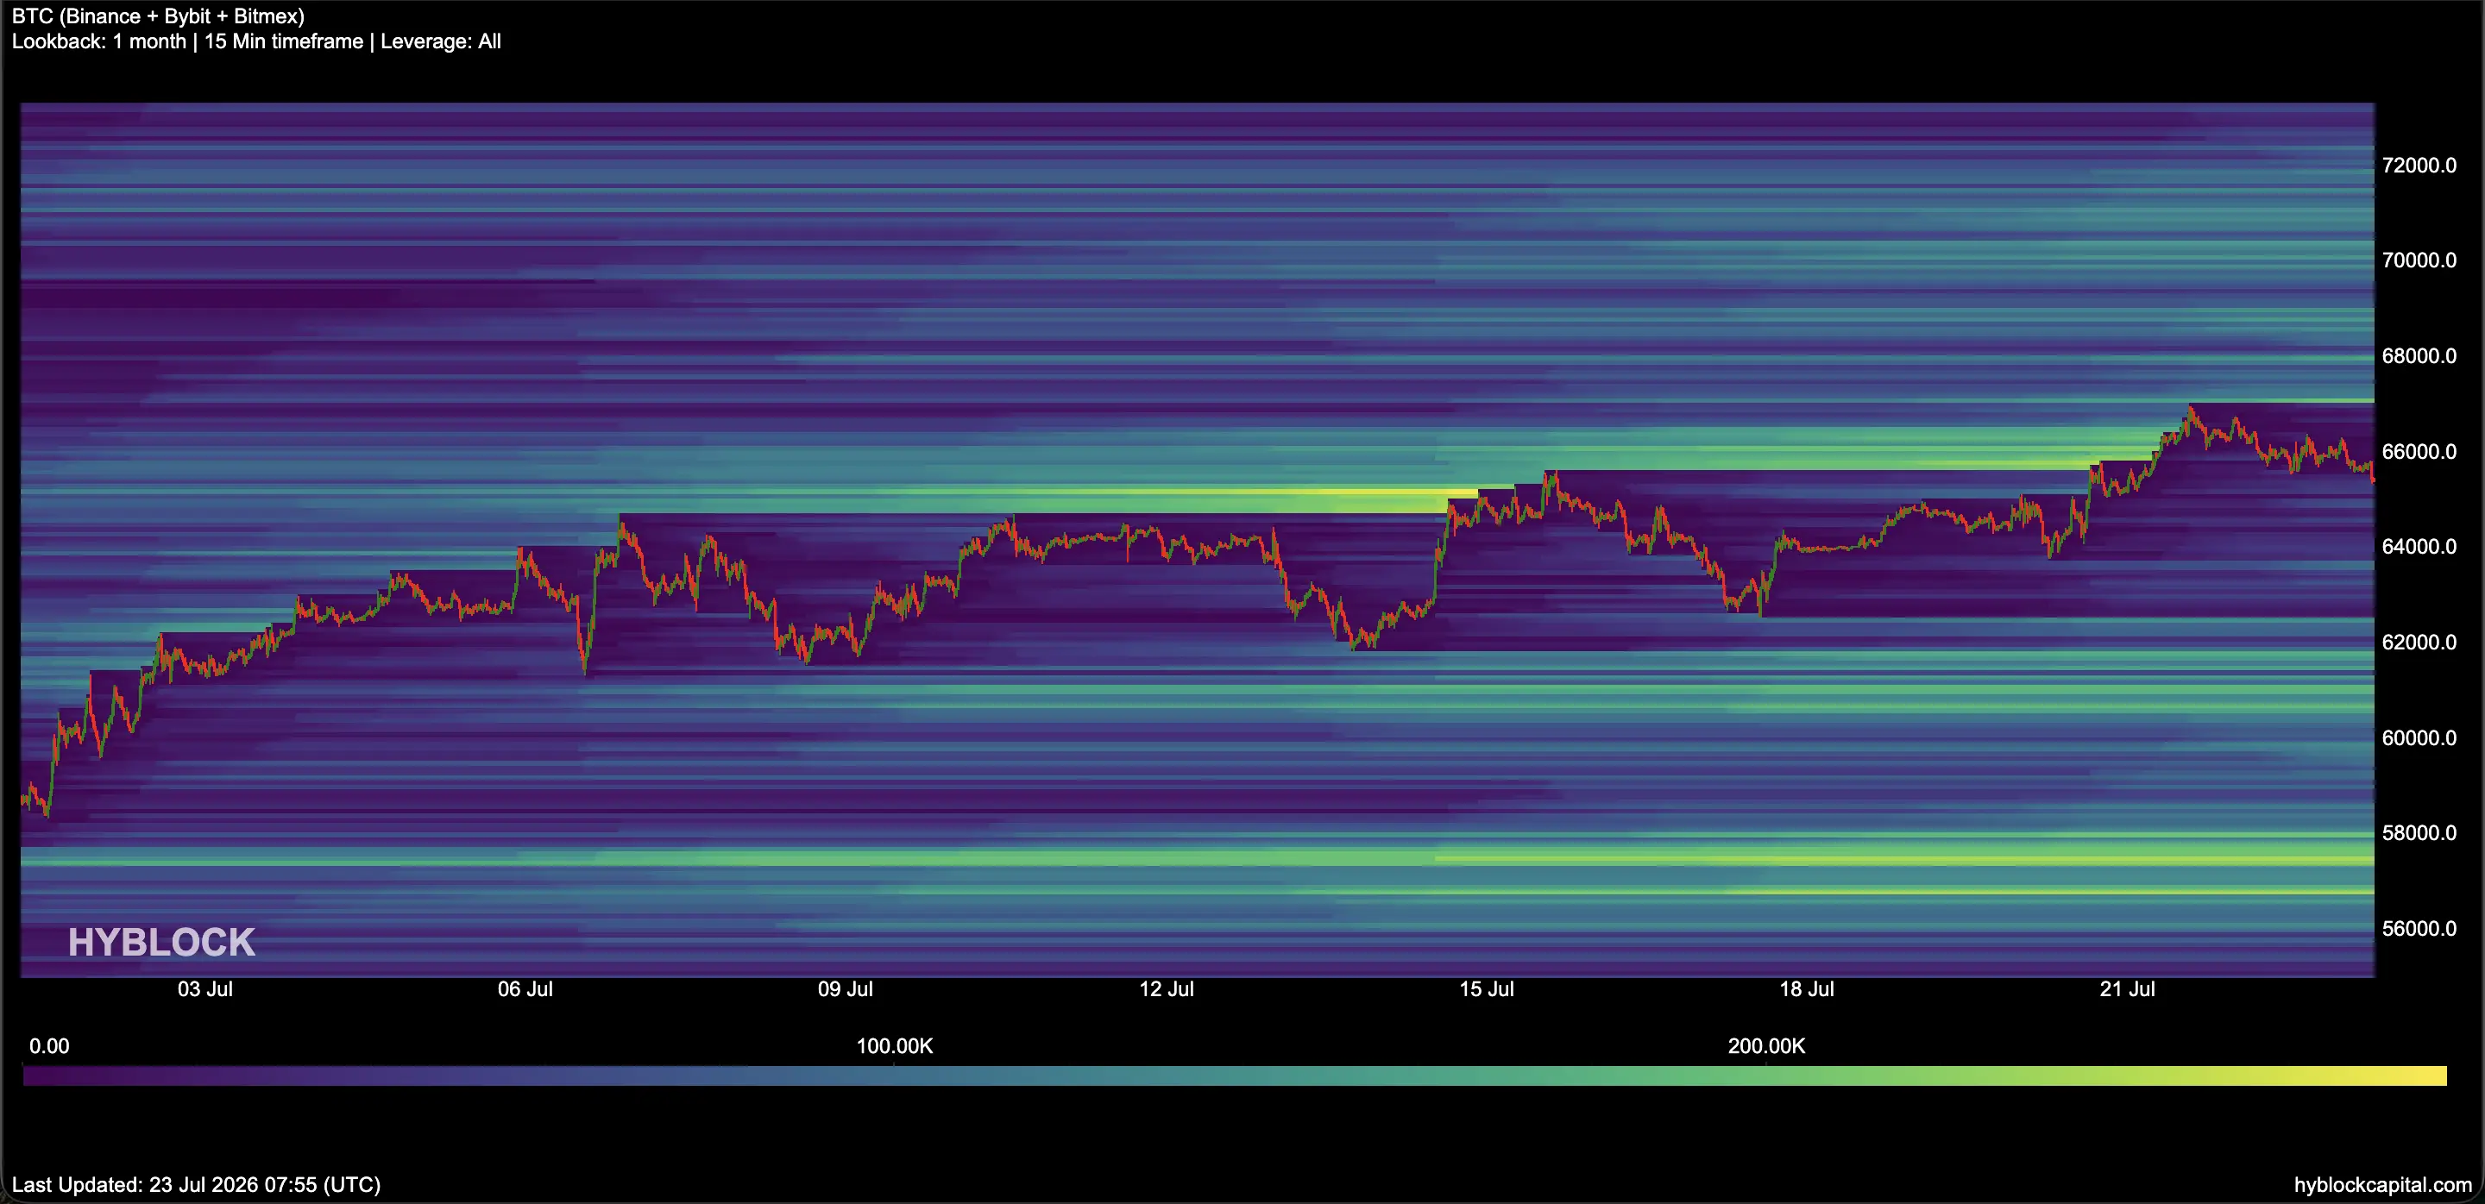Click the '18 Jul' date axis label

1807,989
